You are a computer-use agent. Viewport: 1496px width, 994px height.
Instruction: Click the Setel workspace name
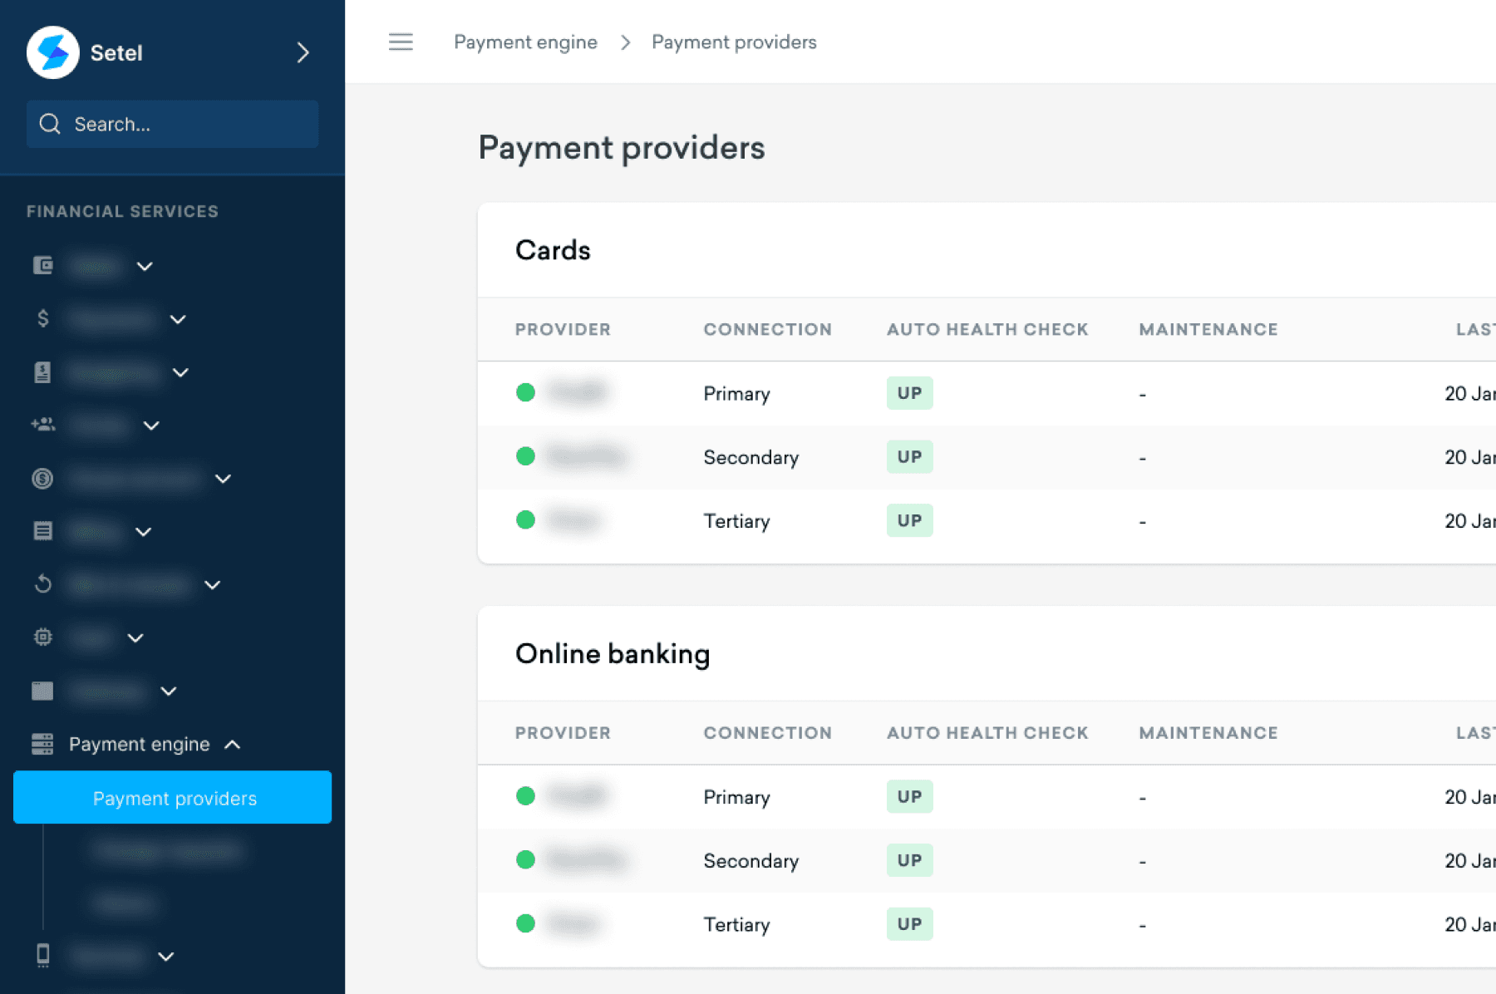coord(116,53)
